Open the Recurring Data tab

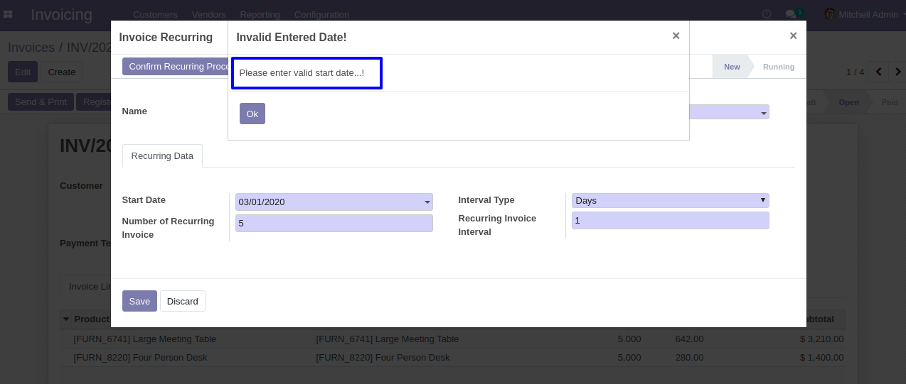click(x=162, y=156)
